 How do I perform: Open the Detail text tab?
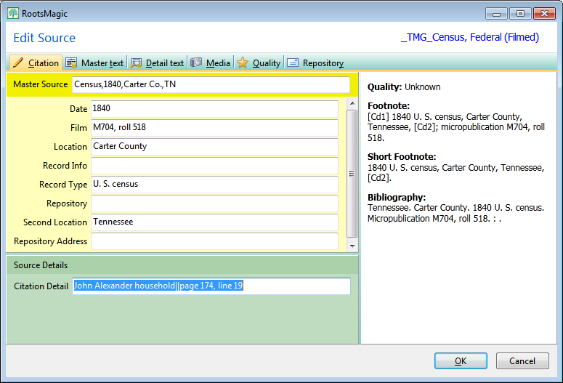[157, 63]
